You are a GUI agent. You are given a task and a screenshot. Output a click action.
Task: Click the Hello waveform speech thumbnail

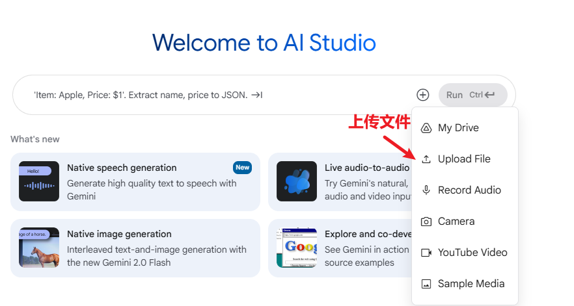[39, 181]
